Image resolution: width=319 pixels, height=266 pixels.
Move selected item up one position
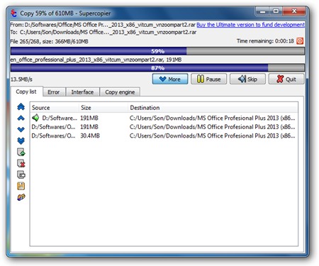[x=21, y=118]
